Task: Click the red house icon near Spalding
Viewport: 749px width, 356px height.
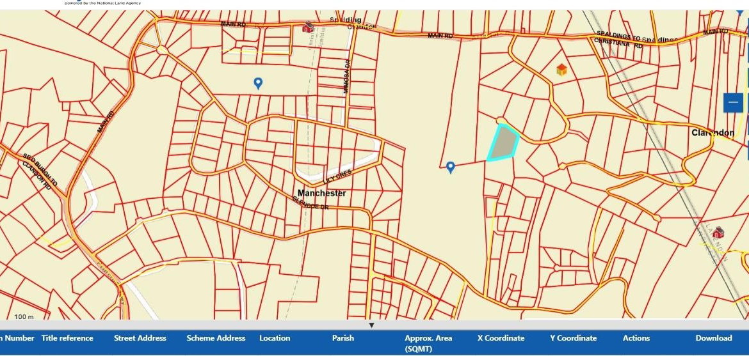Action: click(308, 27)
